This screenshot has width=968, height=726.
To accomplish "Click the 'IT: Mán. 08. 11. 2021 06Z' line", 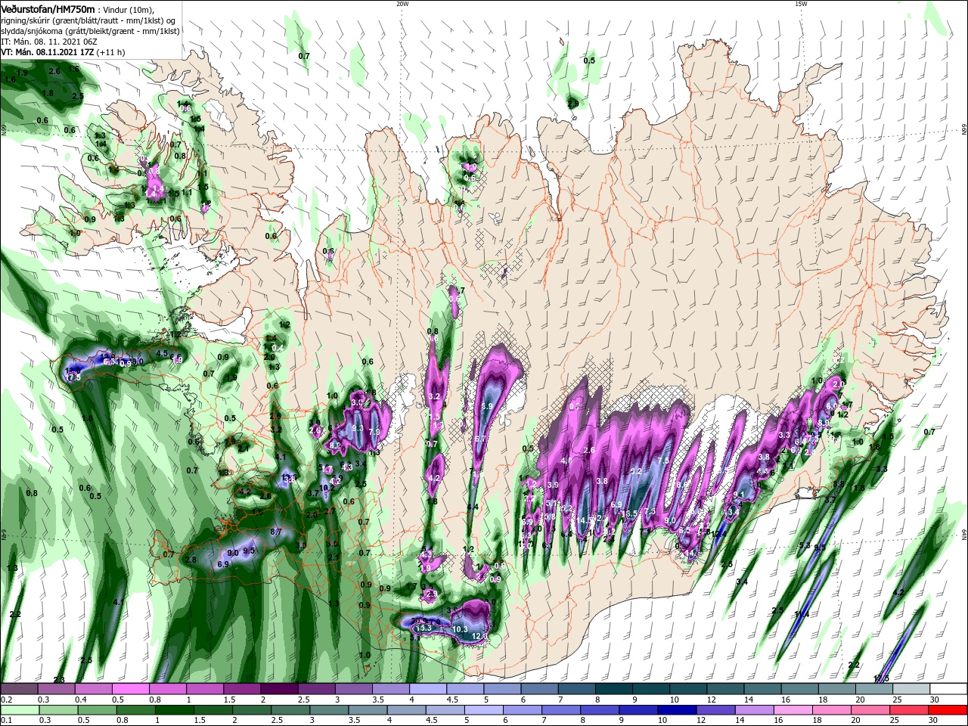I will pos(49,42).
